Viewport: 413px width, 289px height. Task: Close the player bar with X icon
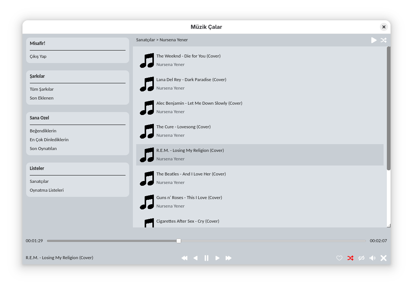coord(384,258)
